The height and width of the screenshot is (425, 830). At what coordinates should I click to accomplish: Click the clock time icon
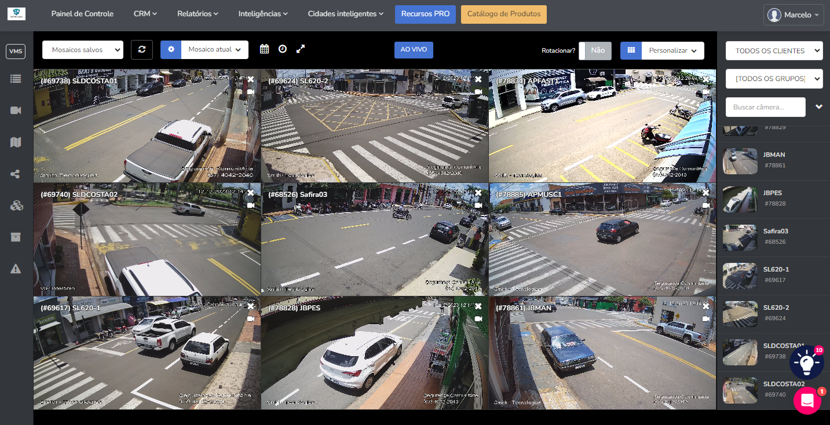click(x=283, y=49)
